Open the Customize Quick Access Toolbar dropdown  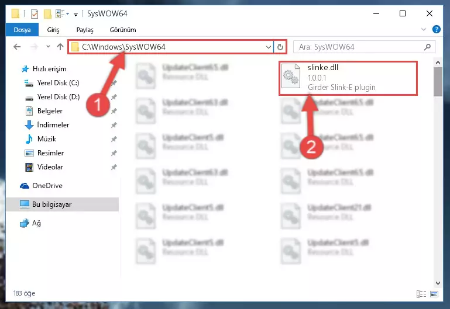(x=75, y=14)
